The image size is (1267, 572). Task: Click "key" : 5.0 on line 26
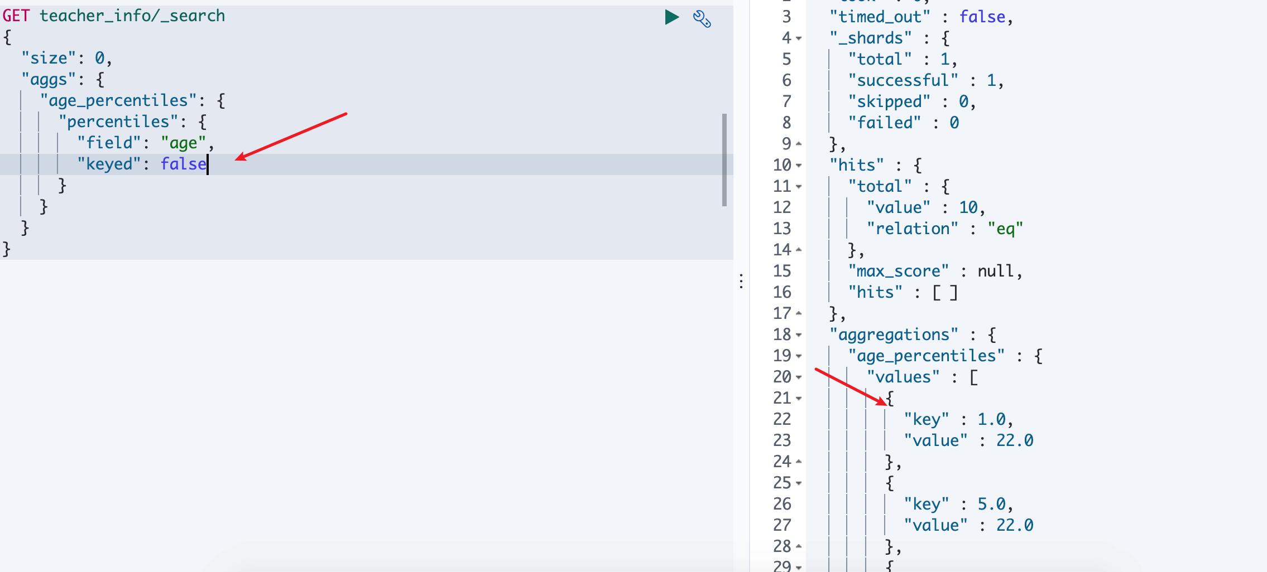pyautogui.click(x=958, y=504)
